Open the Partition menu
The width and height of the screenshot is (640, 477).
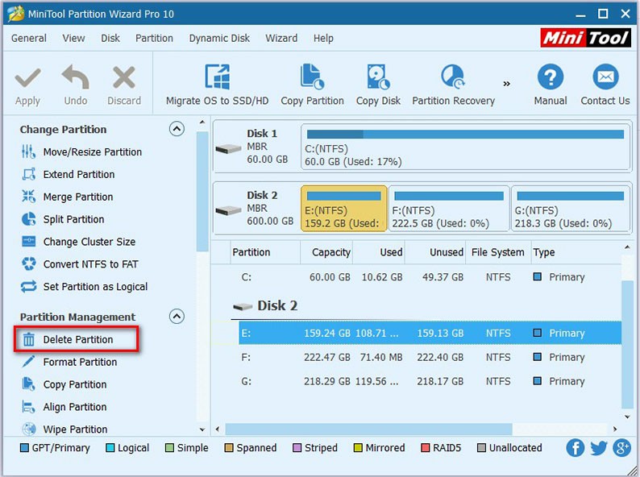154,38
